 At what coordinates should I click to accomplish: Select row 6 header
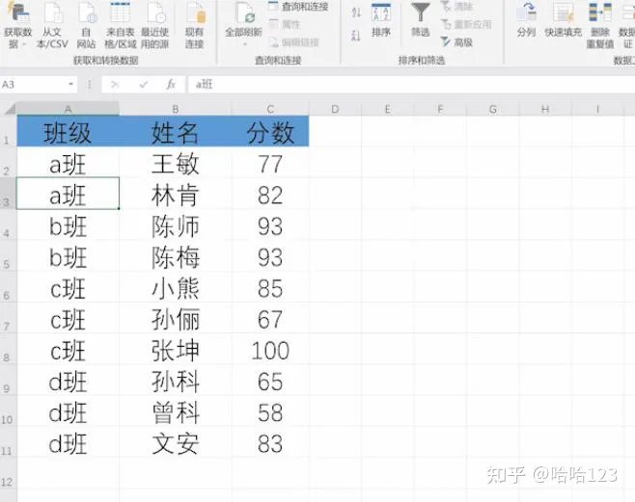8,286
